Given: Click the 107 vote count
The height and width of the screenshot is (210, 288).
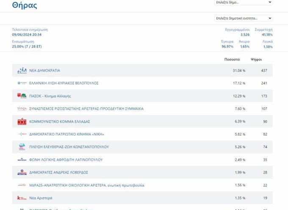Looking at the screenshot, I should click(x=264, y=109).
